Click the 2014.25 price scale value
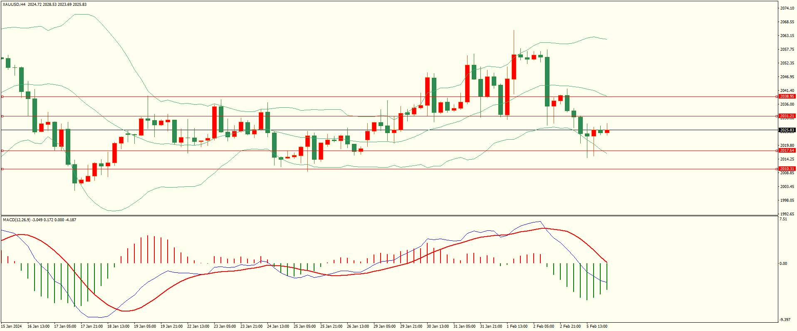 (787, 159)
